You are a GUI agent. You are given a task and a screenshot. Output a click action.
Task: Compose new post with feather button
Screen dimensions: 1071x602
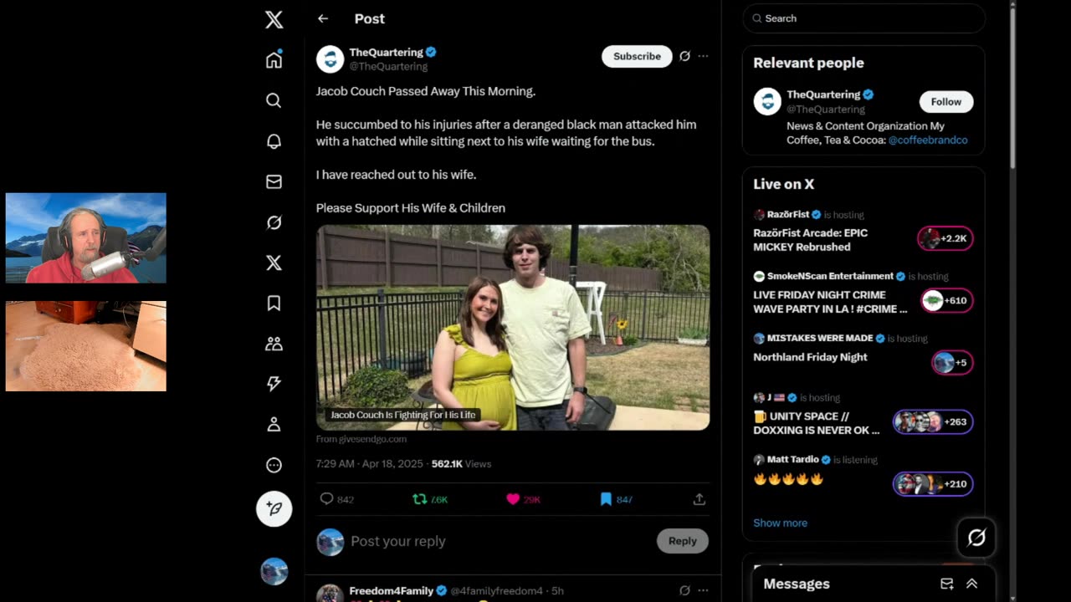click(274, 508)
